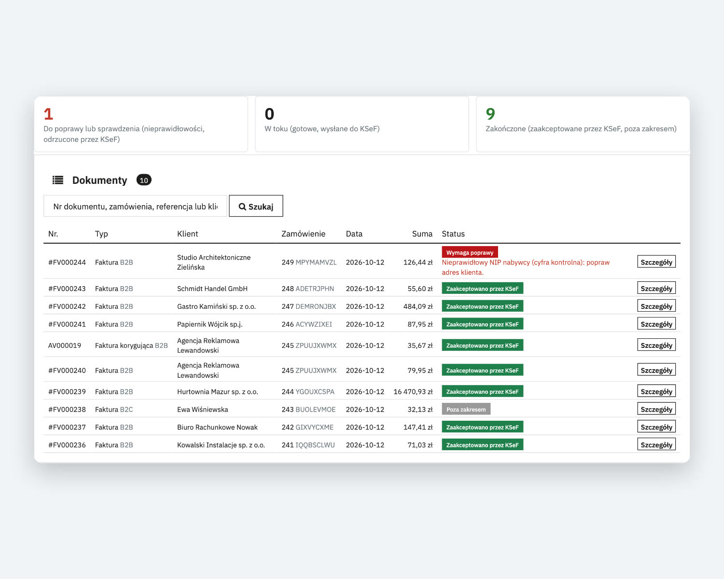Open Szczegóły for invoice #FV000236

pos(656,444)
